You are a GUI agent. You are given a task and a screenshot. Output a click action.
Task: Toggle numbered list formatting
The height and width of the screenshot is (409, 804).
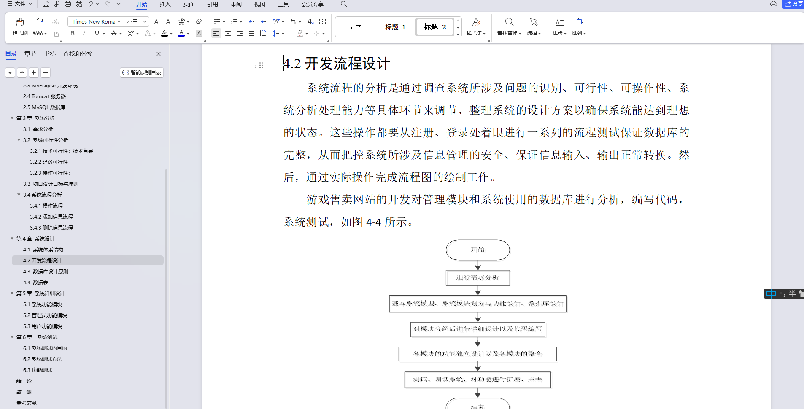point(234,21)
